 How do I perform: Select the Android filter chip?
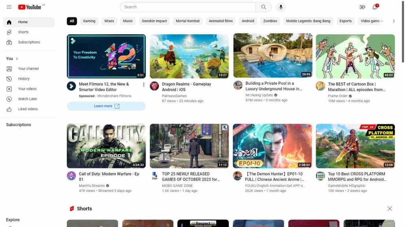click(x=248, y=21)
